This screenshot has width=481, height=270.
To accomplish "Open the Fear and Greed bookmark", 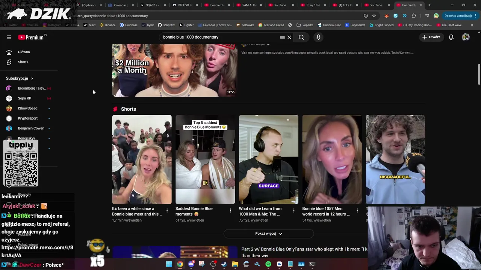I will coord(271,25).
